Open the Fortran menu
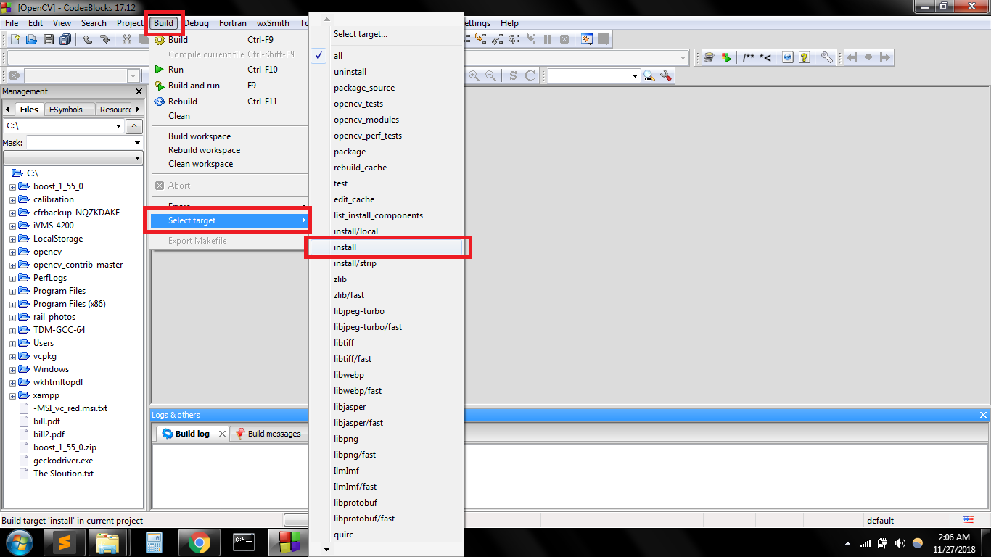 click(x=233, y=23)
